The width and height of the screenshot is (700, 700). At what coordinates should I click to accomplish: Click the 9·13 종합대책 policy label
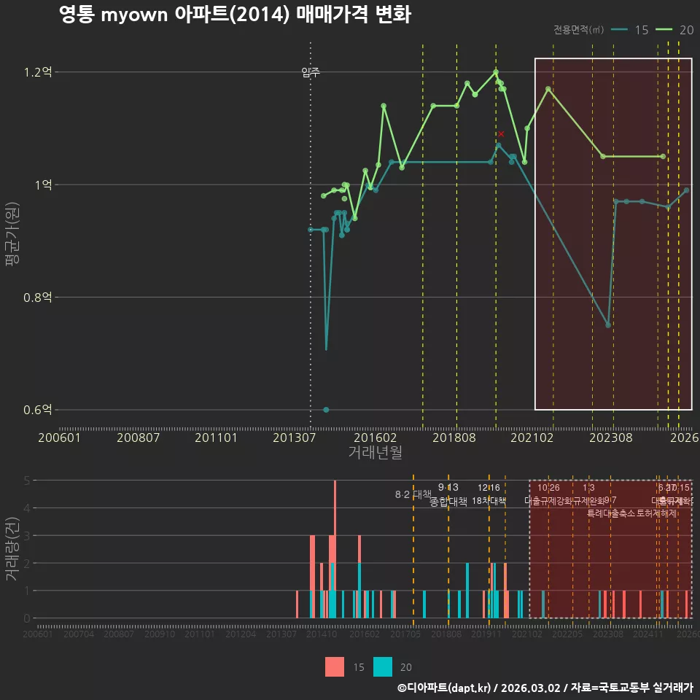tap(448, 494)
